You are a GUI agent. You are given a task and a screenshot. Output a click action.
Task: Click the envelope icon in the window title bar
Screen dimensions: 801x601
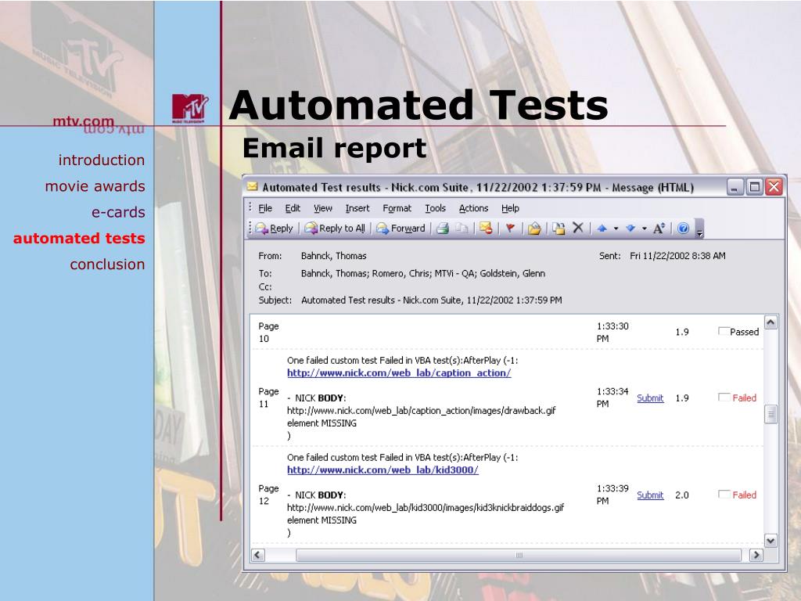click(x=253, y=186)
